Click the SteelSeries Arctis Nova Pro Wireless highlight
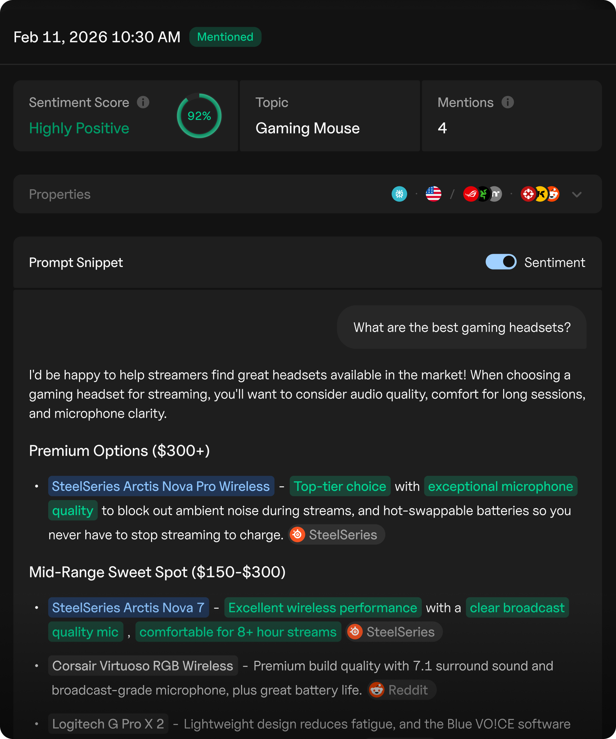Image resolution: width=616 pixels, height=739 pixels. pos(161,486)
